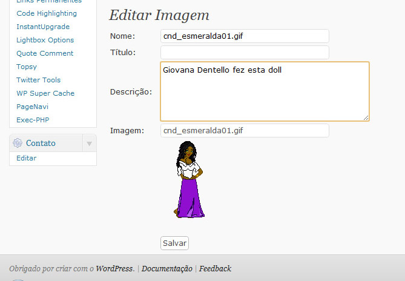Open the Contato menu section
The height and width of the screenshot is (281, 405).
[41, 143]
